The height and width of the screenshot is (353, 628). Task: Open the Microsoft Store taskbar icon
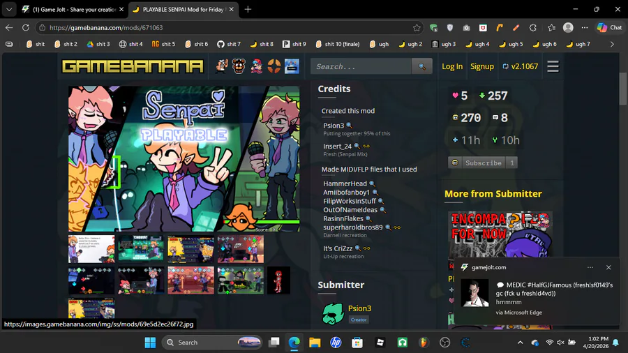coord(357,343)
